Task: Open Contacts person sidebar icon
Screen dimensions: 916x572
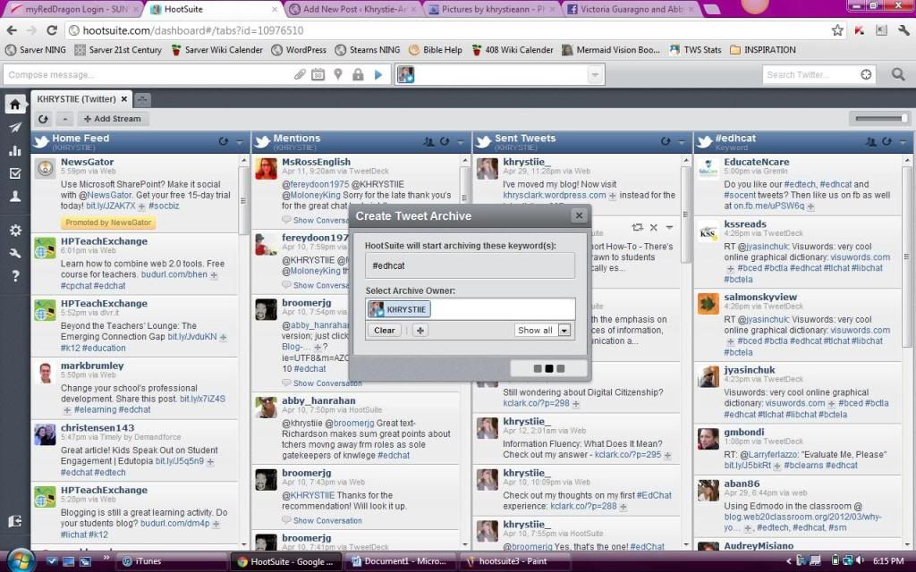Action: [15, 196]
